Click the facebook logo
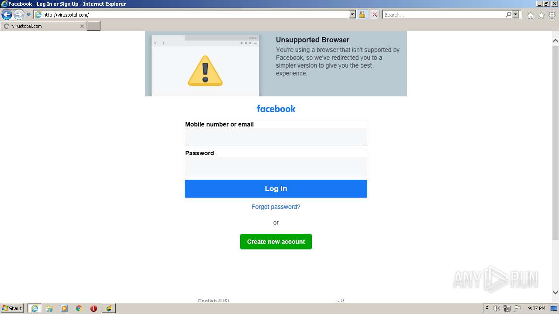 click(276, 109)
